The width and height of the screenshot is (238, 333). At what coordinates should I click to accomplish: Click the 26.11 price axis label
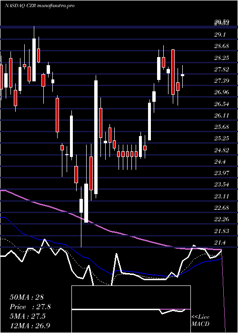coord(222,115)
